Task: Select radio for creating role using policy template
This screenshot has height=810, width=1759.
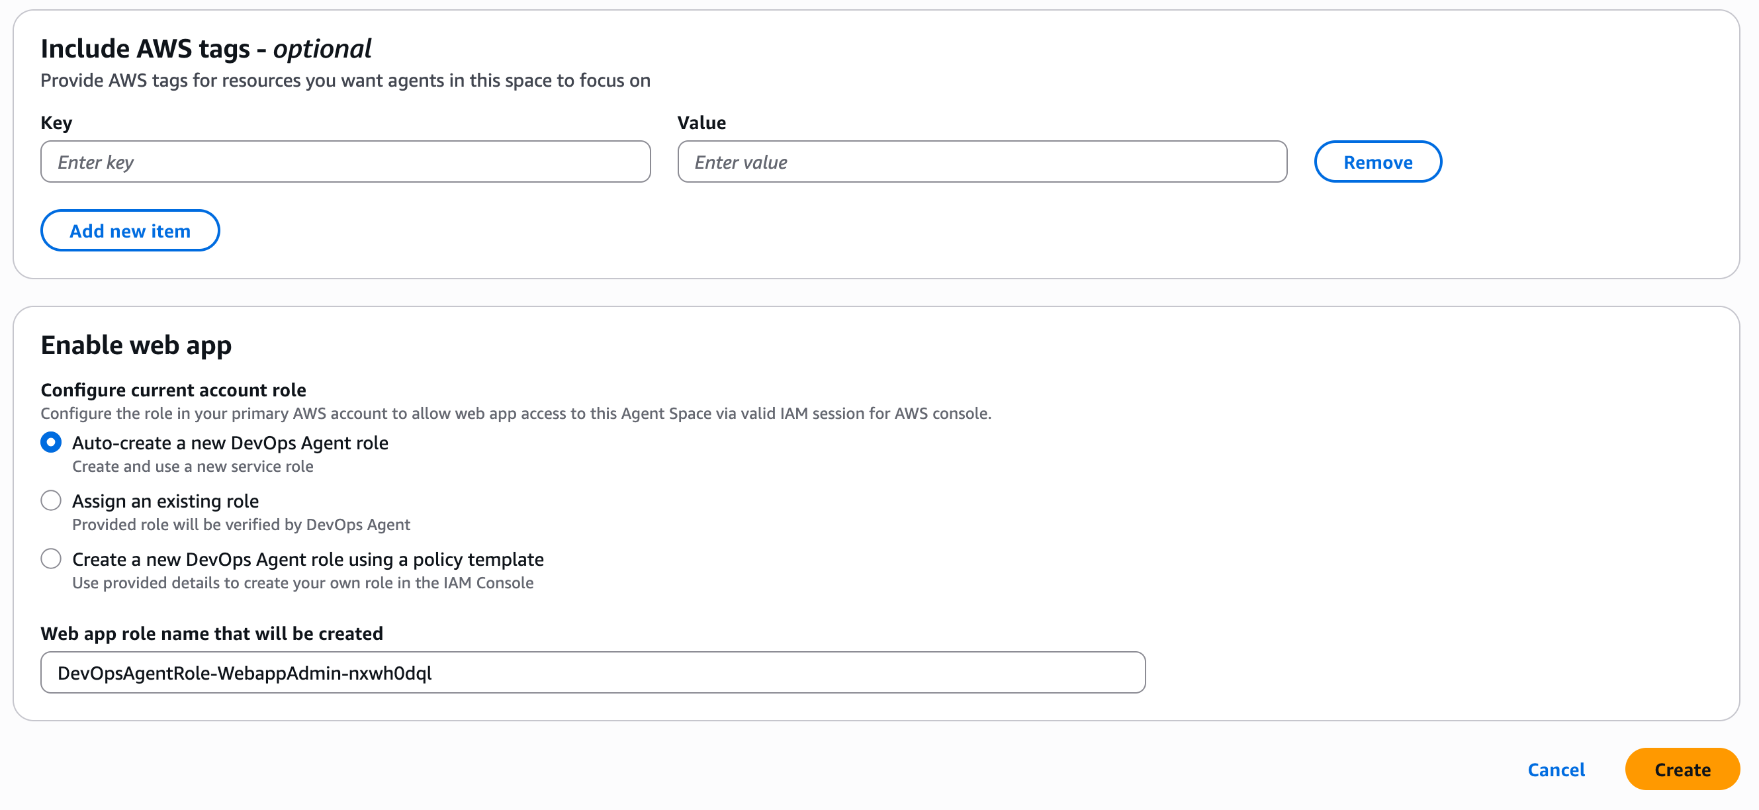Action: [51, 559]
